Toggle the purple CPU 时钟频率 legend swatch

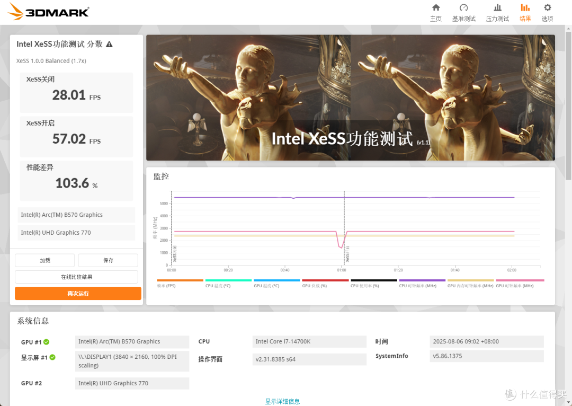pyautogui.click(x=423, y=280)
